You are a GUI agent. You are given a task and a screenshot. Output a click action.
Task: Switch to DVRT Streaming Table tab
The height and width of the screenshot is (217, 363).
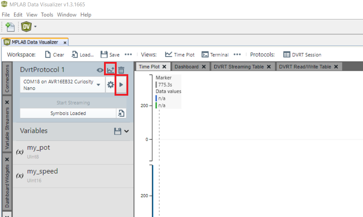239,67
